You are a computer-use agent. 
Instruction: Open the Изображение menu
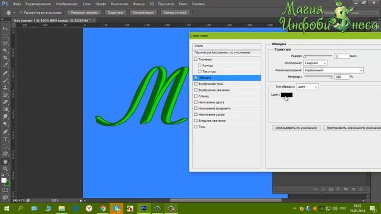pos(67,4)
